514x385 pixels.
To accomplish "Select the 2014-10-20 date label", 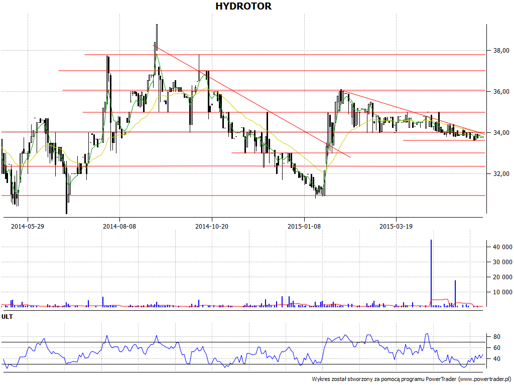I will tap(212, 226).
